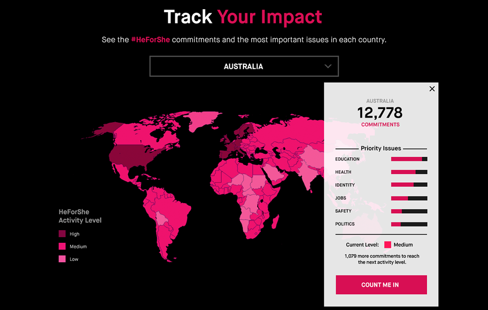Select the Low activity legend swatch
This screenshot has width=488, height=310.
62,259
